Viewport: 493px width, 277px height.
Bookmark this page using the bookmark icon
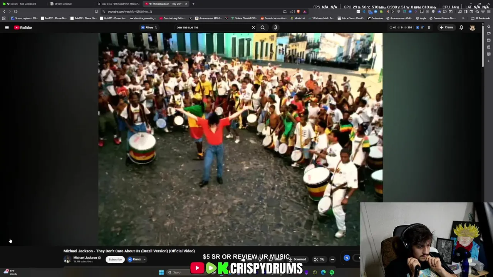point(96,11)
